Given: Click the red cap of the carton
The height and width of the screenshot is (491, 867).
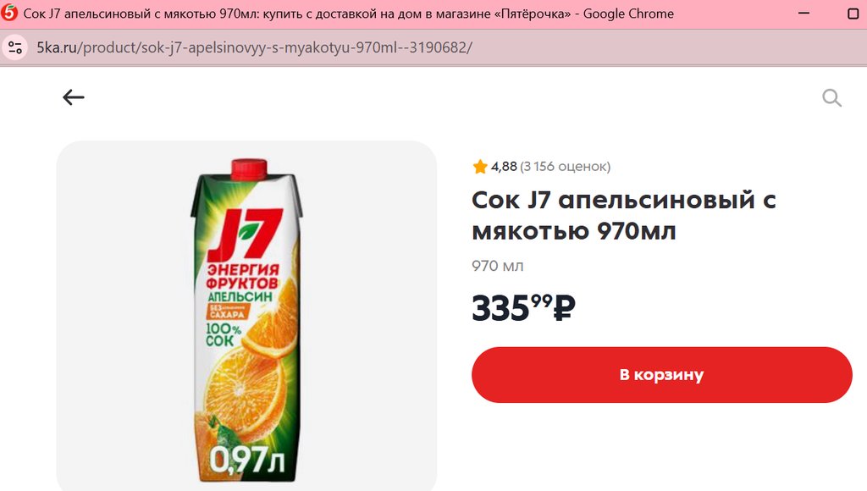Looking at the screenshot, I should tap(249, 168).
